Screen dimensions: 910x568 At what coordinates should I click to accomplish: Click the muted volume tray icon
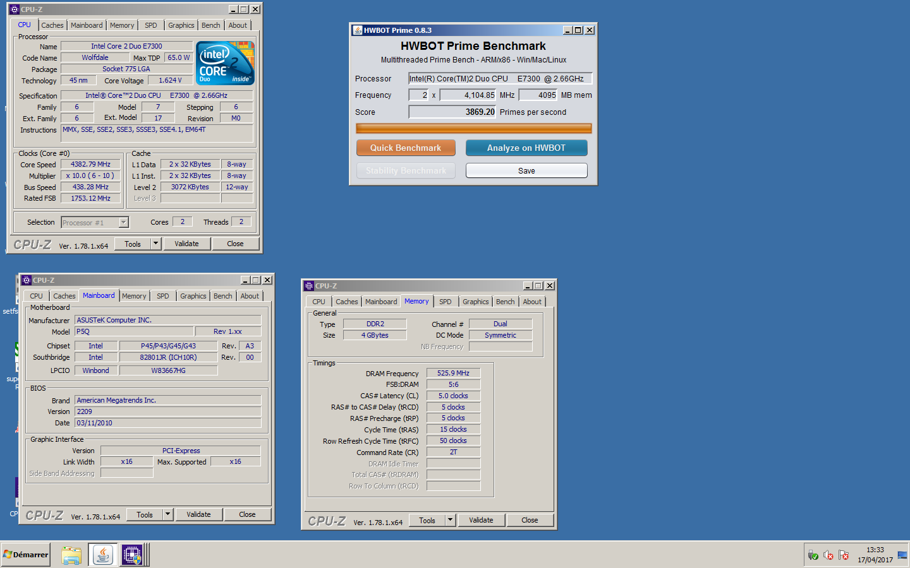(828, 555)
